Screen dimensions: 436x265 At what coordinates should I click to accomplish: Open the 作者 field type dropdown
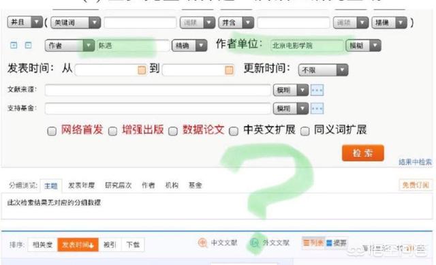(x=69, y=46)
